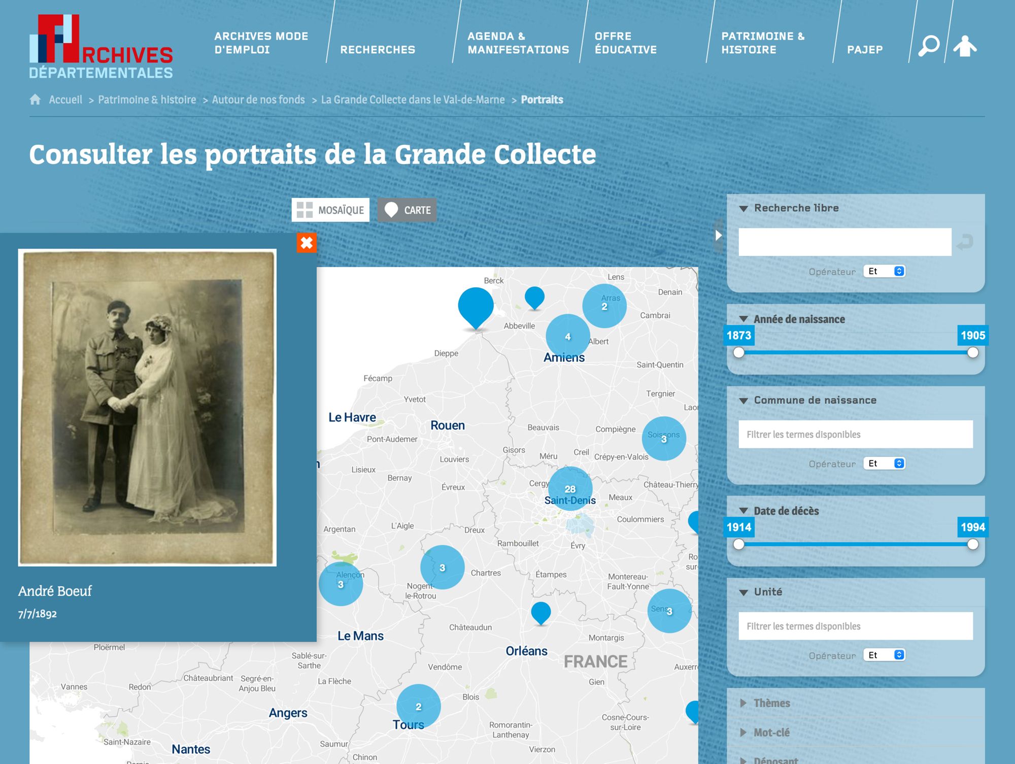Switch to Mosaïque view
Screen dimensions: 1015x764
330,210
